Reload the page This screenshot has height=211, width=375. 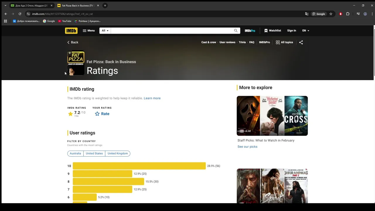(x=20, y=14)
